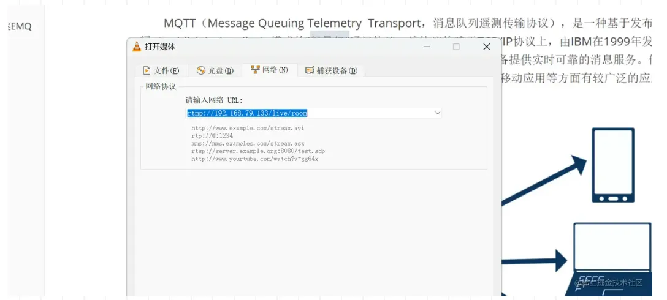Click the 打开媒体 dialog title text
The height and width of the screenshot is (300, 667).
(160, 47)
